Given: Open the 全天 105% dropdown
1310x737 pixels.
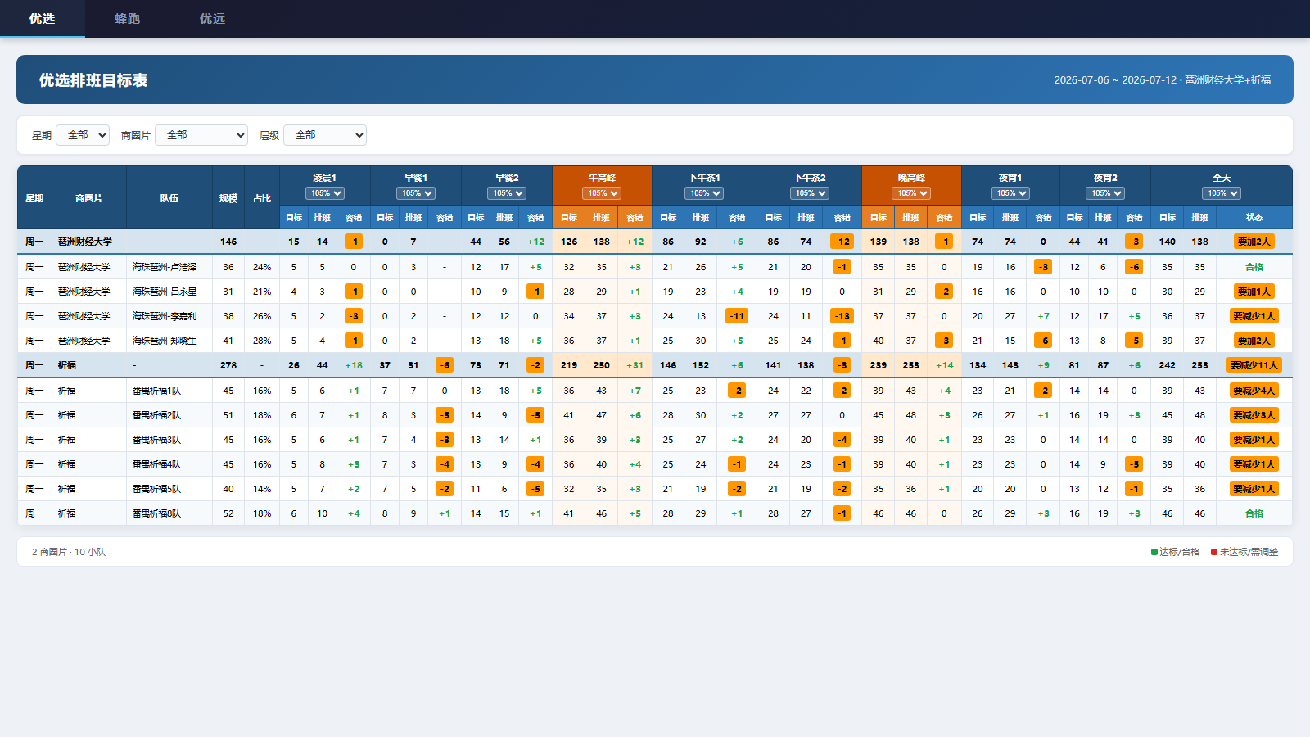Looking at the screenshot, I should (1222, 193).
